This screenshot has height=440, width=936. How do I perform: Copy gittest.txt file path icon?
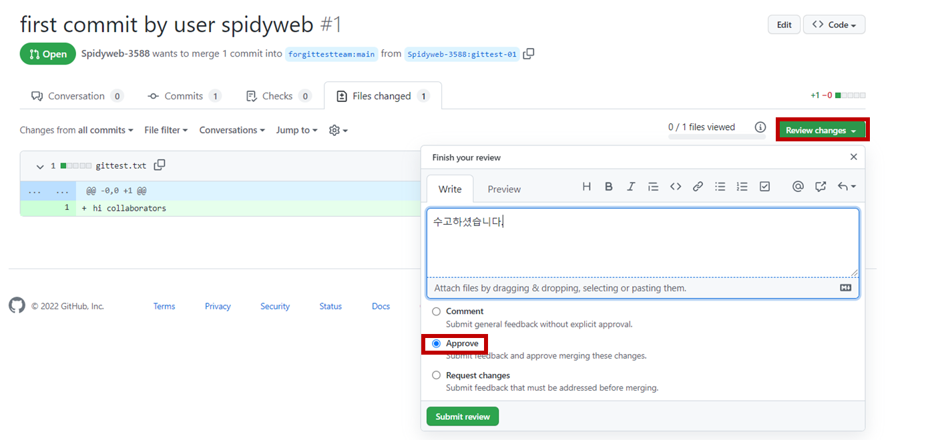(x=160, y=165)
